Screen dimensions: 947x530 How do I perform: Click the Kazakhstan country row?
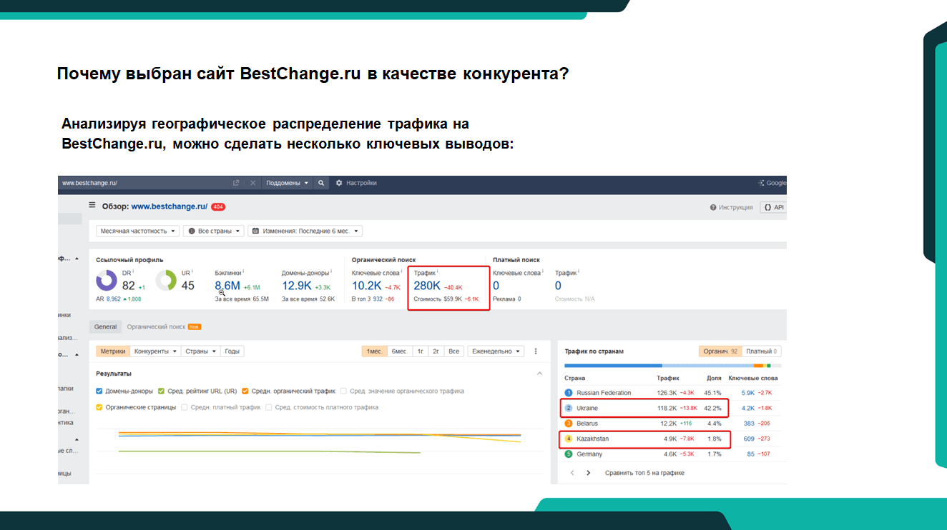(x=671, y=439)
